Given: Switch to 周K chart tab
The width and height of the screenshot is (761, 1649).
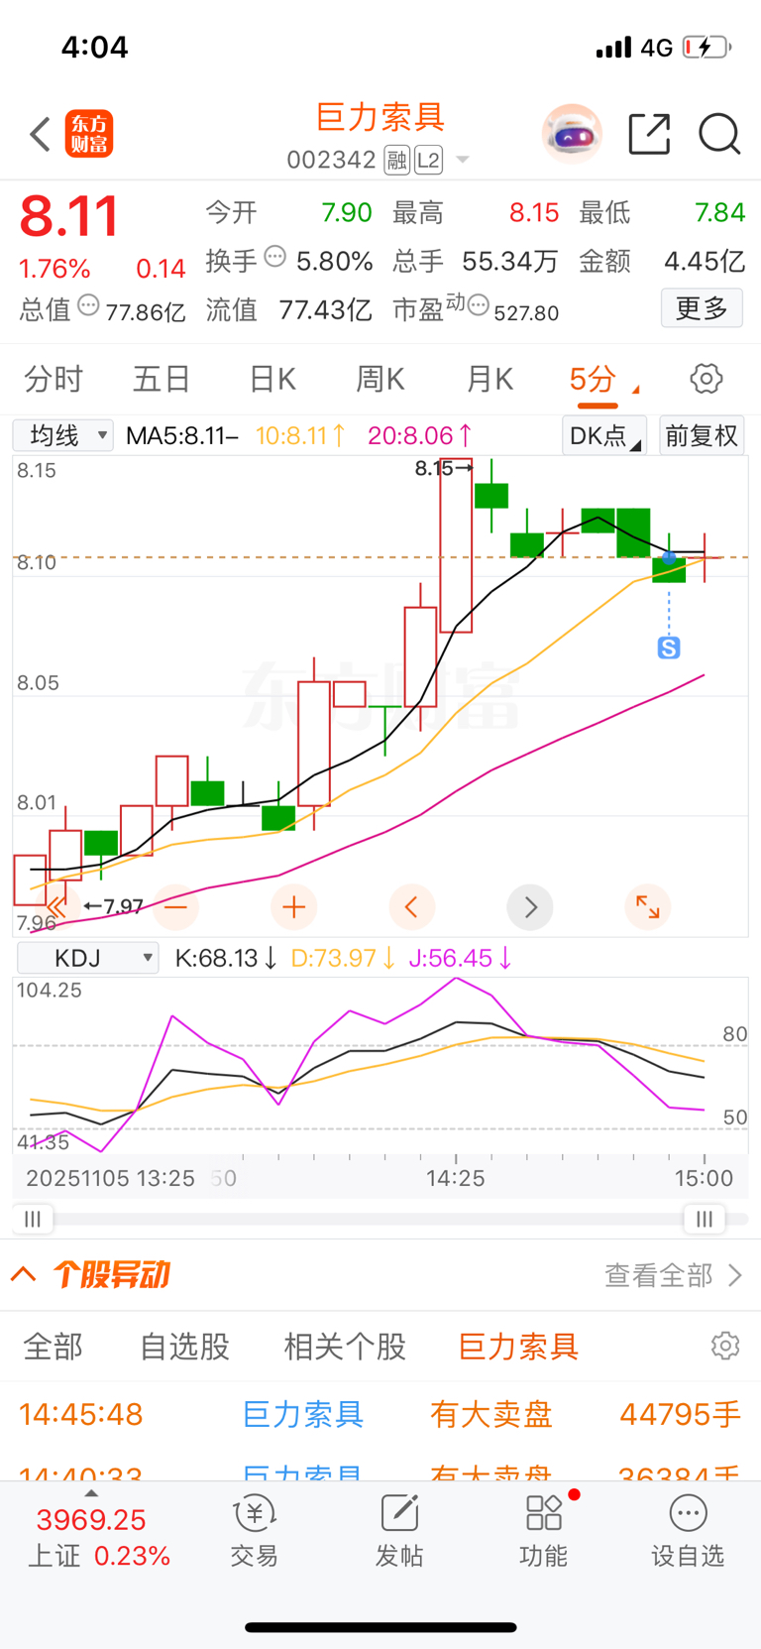Looking at the screenshot, I should coord(380,379).
